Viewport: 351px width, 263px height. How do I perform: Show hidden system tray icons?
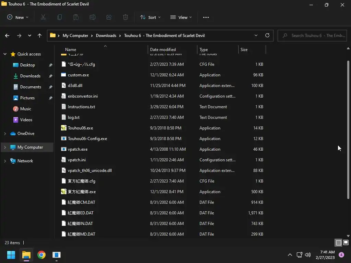tap(290, 255)
